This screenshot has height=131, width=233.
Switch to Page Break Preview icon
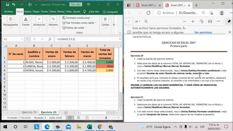tap(87, 118)
